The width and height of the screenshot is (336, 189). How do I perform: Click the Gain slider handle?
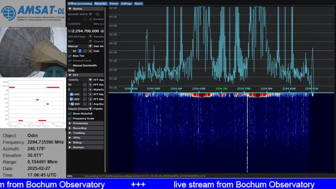80,51
